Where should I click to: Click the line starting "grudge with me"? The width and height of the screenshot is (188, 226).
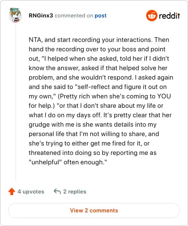coord(93,124)
